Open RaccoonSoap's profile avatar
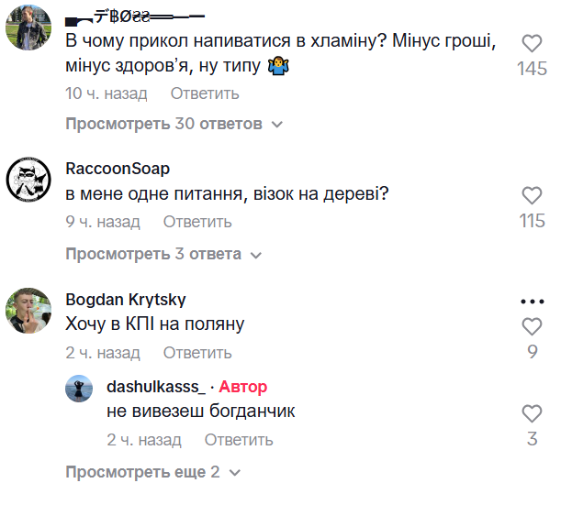 [28, 179]
